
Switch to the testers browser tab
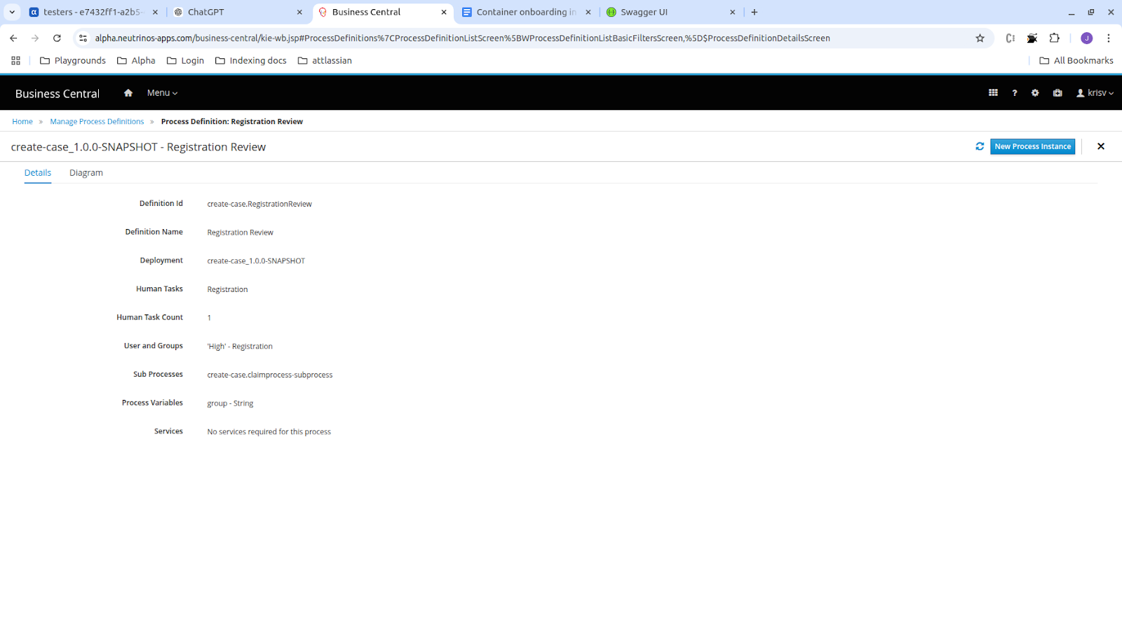pos(94,12)
